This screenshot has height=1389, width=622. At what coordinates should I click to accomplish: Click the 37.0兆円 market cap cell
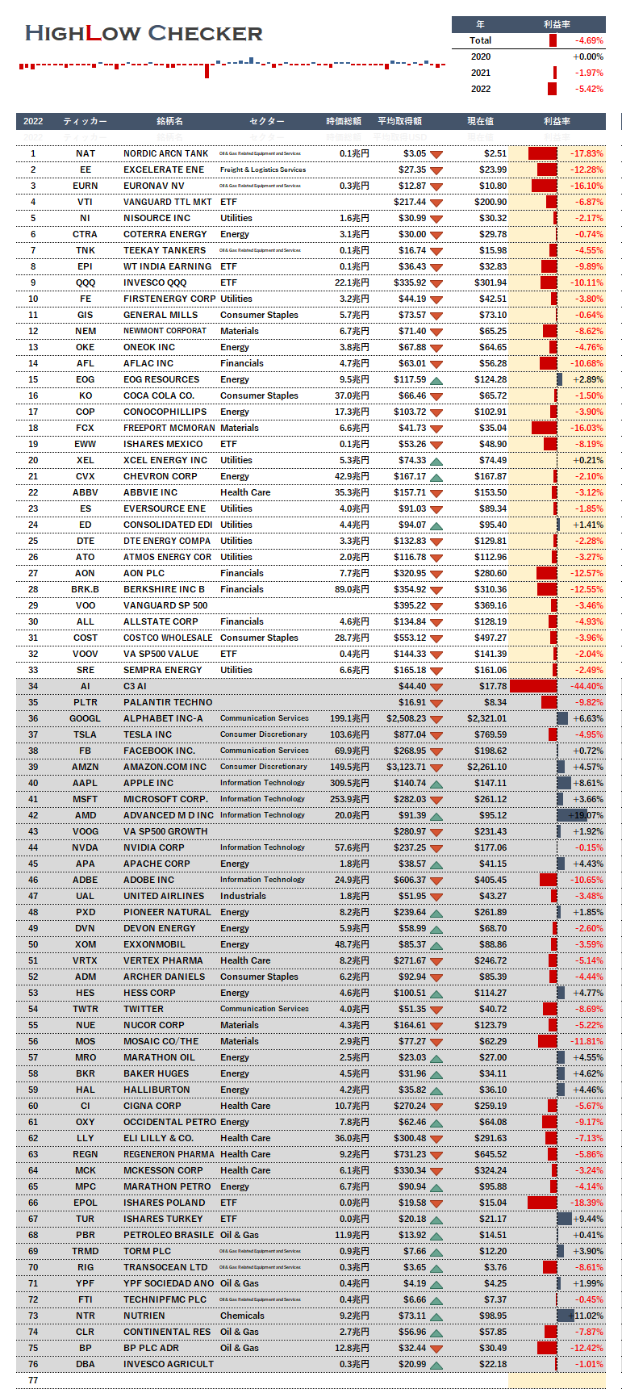click(353, 395)
